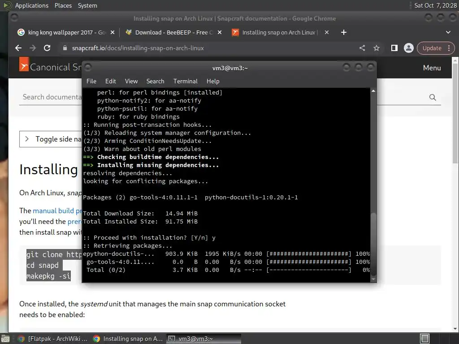Open terminal Help menu
459x344 pixels.
[213, 82]
